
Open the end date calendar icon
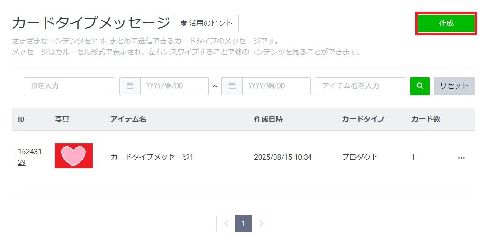[232, 86]
